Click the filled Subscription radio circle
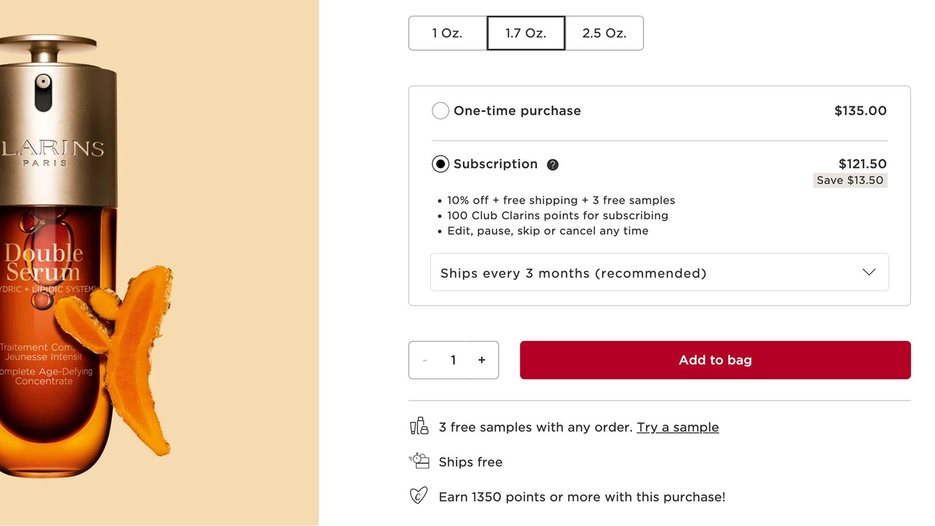The width and height of the screenshot is (935, 526). click(x=440, y=164)
